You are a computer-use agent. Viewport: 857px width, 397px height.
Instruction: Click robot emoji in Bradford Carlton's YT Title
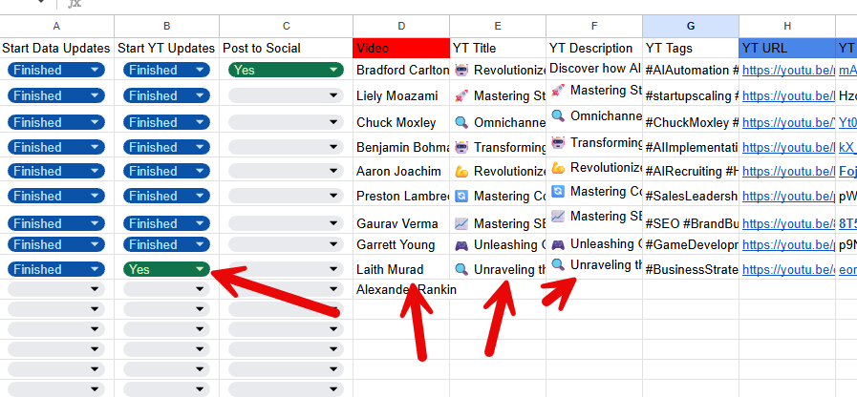pyautogui.click(x=461, y=70)
